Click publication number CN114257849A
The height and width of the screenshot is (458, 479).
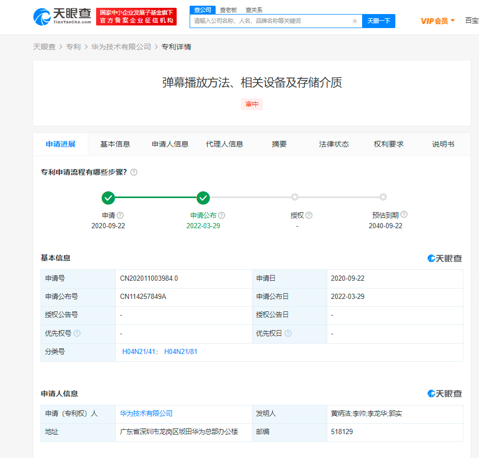143,296
